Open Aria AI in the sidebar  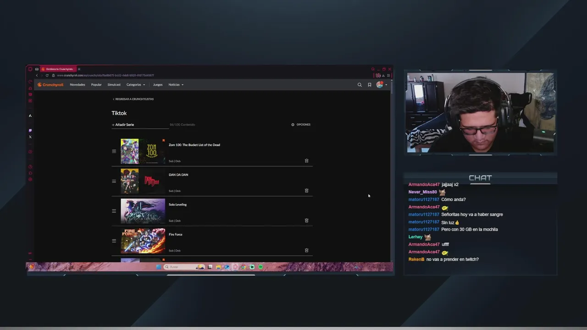[30, 115]
